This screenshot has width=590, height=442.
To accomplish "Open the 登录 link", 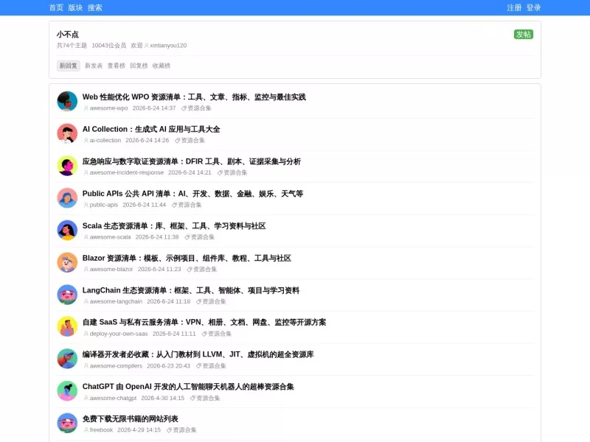I will (x=533, y=7).
